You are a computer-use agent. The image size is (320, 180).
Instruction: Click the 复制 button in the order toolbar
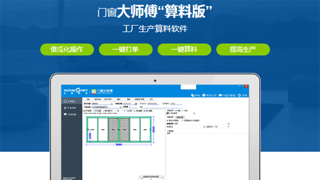pyautogui.click(x=128, y=99)
